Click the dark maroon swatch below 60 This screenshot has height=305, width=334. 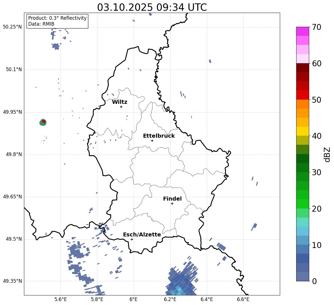[302, 68]
